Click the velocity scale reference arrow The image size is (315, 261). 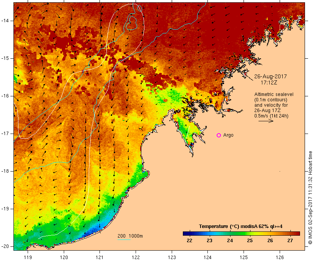coord(266,121)
